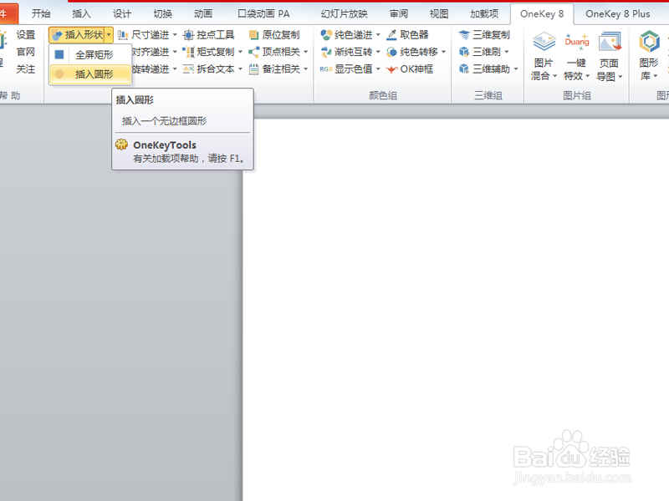Switch to the 动画 ribbon tab

[x=203, y=13]
